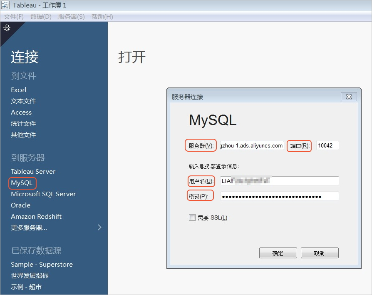The image size is (372, 295).
Task: Click the 输入服务器登录信息 text
Action: (x=214, y=166)
